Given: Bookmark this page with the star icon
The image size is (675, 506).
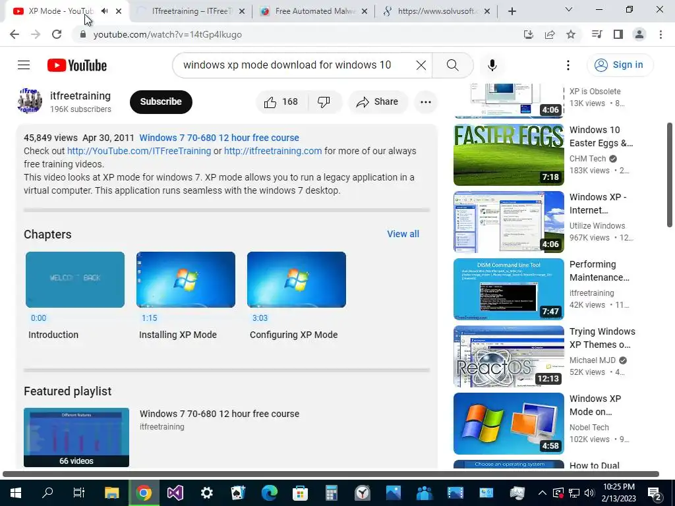Looking at the screenshot, I should (571, 34).
